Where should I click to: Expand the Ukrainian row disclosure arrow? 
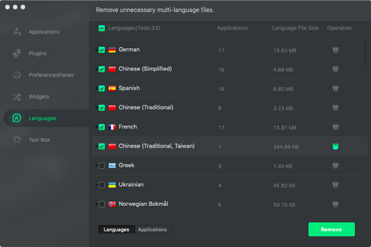click(x=97, y=185)
